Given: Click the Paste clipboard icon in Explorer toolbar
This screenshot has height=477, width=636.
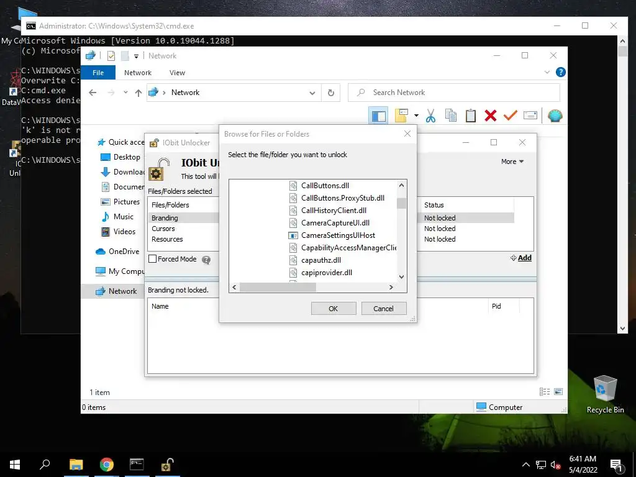Looking at the screenshot, I should [x=471, y=116].
